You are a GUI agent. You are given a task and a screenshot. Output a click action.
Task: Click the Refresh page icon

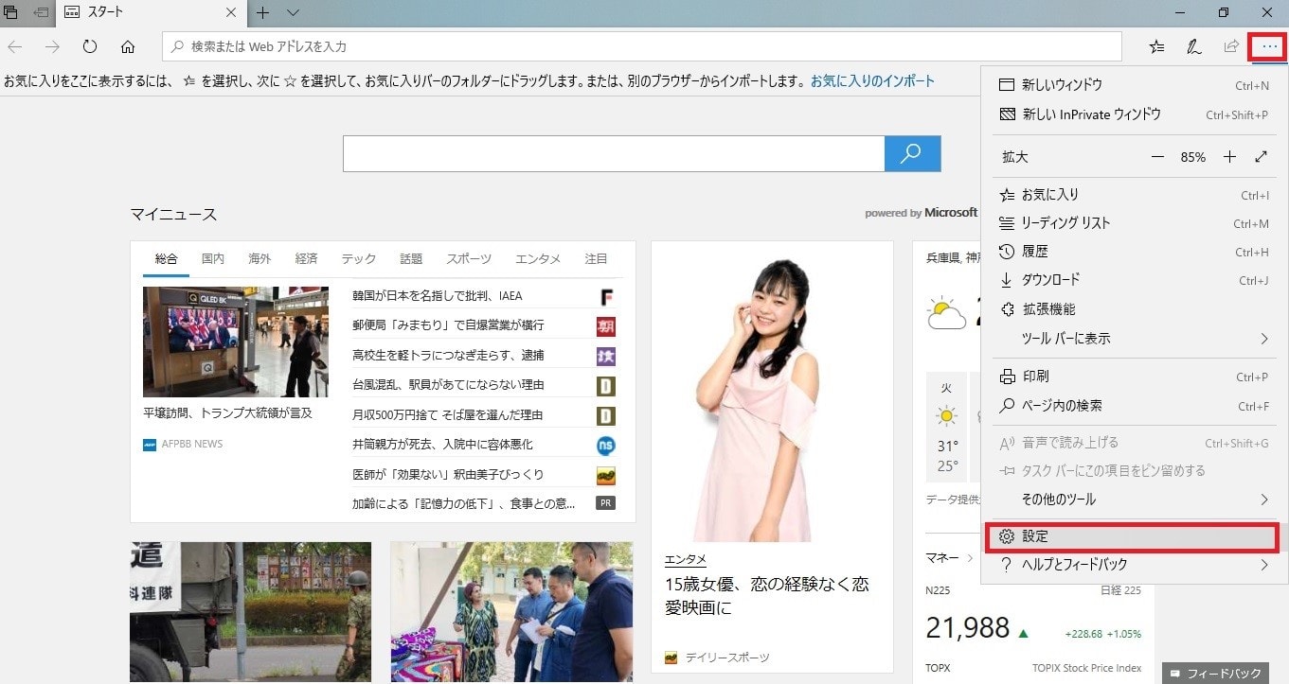pyautogui.click(x=89, y=45)
